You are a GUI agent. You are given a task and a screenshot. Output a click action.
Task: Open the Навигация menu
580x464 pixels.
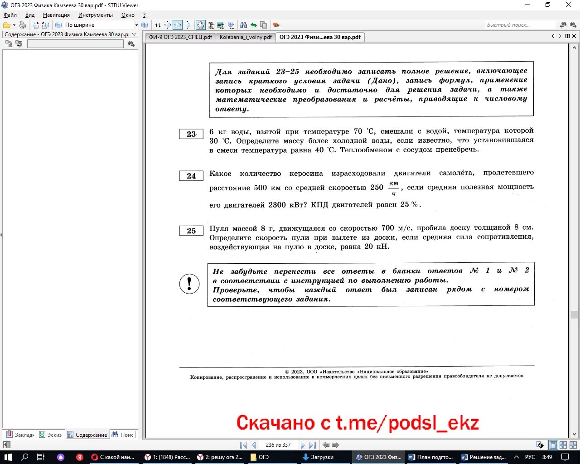coord(56,15)
